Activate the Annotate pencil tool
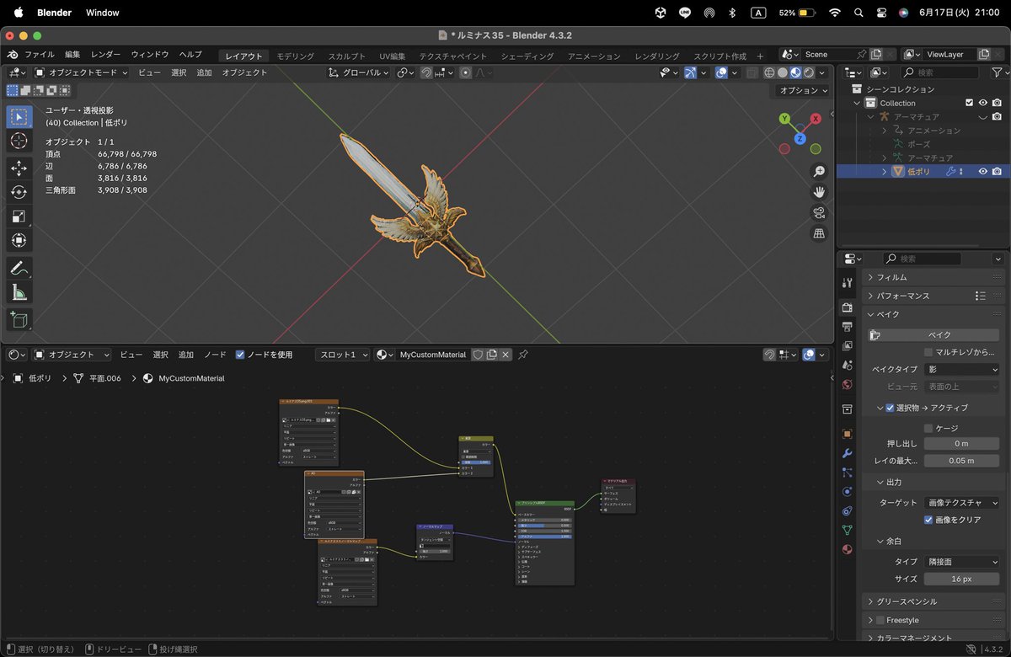 point(19,269)
